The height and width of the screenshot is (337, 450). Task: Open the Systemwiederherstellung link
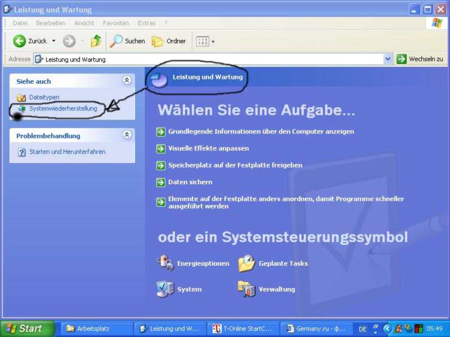(x=63, y=108)
